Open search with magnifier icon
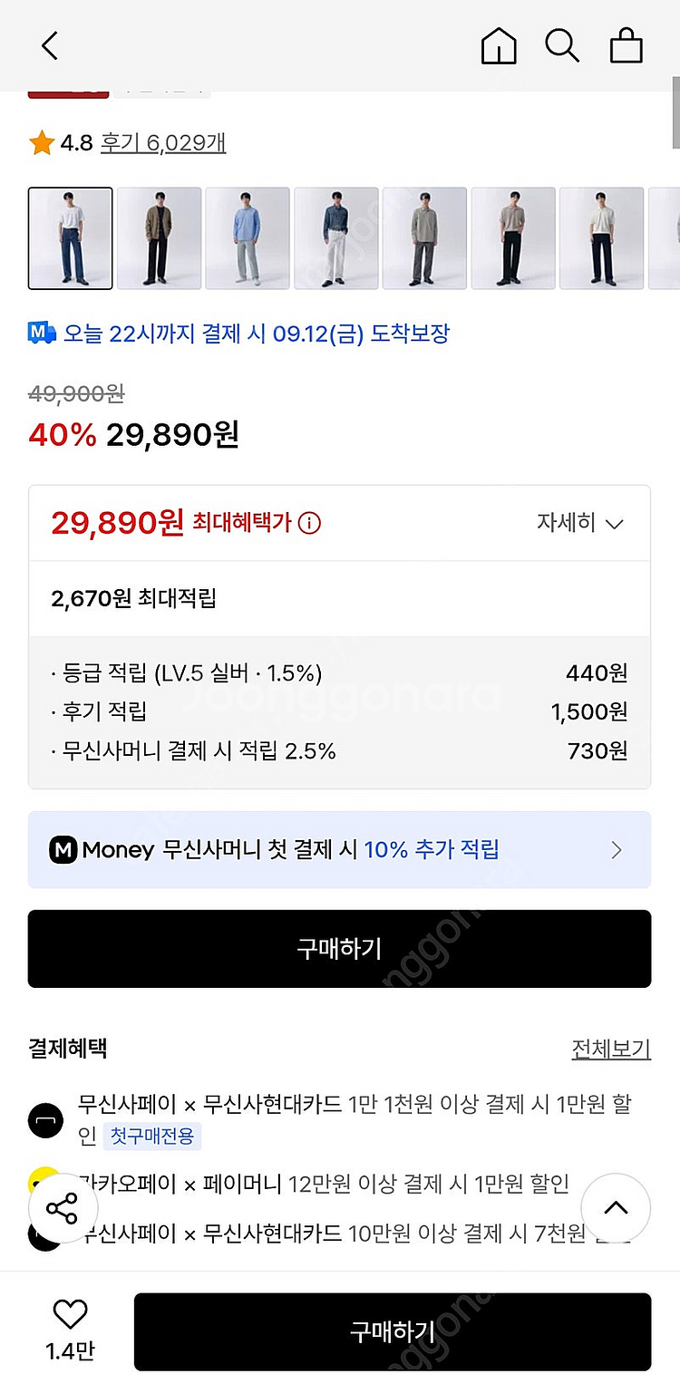Viewport: 680px width, 1393px height. click(x=562, y=45)
